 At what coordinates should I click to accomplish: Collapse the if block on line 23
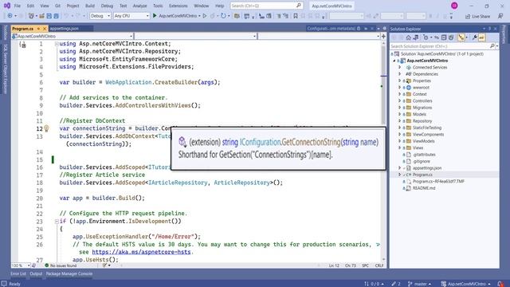coord(57,222)
